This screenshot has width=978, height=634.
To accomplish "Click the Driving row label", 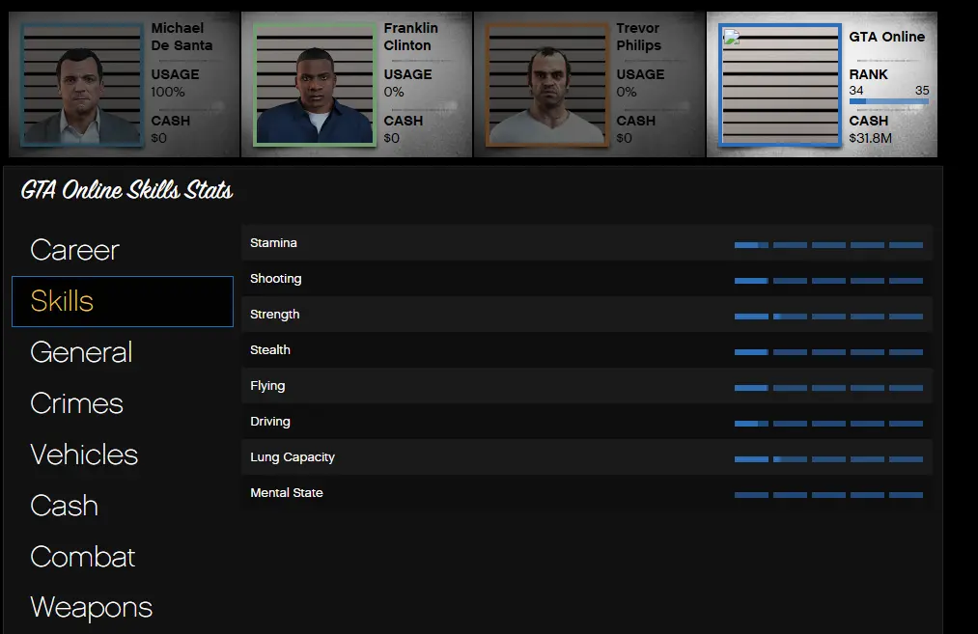I will pyautogui.click(x=270, y=422).
